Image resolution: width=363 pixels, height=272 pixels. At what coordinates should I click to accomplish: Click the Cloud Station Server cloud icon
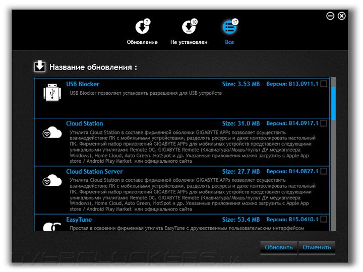click(52, 180)
